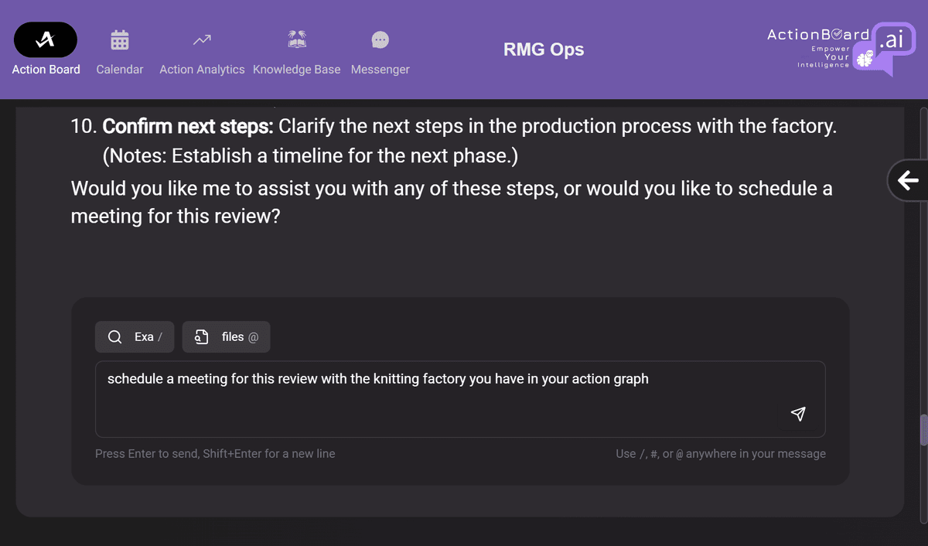Click the left arrow side panel button
This screenshot has width=928, height=546.
[x=908, y=181]
